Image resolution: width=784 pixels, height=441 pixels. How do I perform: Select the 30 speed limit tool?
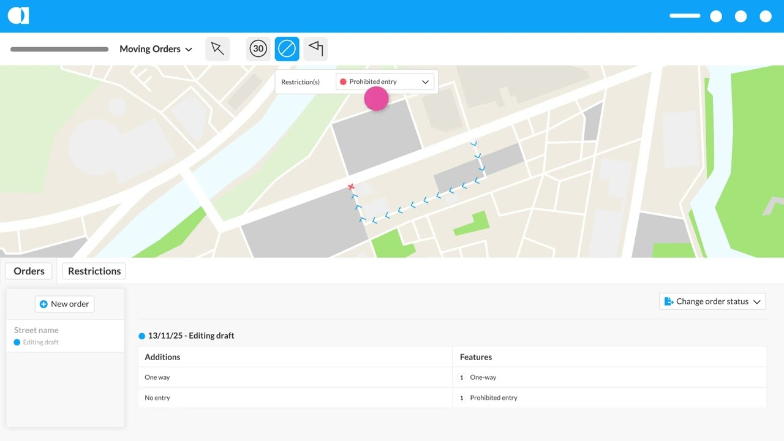pos(258,49)
